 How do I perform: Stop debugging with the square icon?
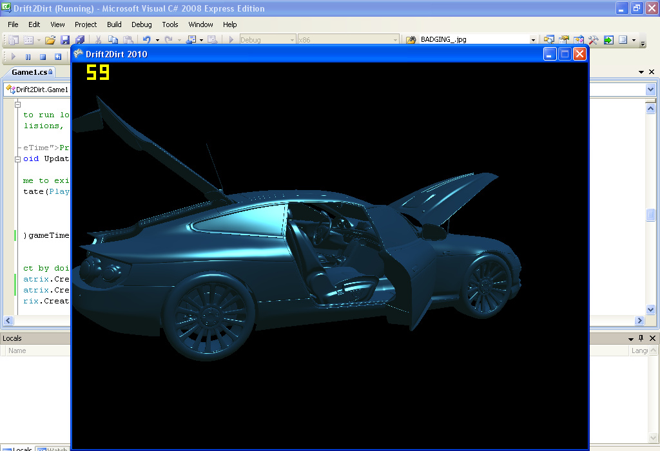(43, 57)
